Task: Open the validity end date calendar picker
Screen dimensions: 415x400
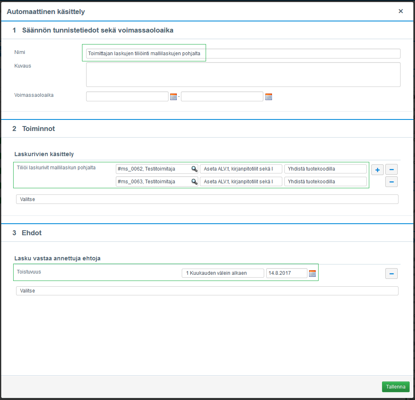Action: 269,97
